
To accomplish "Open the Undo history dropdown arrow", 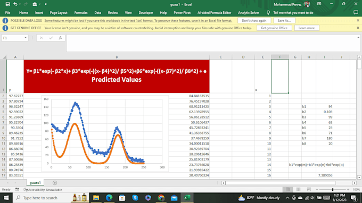I will 20,4.
